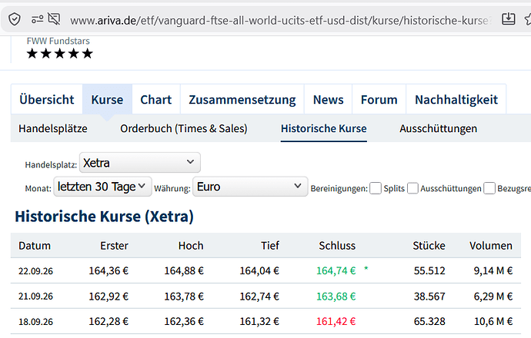The width and height of the screenshot is (531, 338).
Task: Open the Handelsplatz Xetra dropdown
Action: pyautogui.click(x=140, y=163)
